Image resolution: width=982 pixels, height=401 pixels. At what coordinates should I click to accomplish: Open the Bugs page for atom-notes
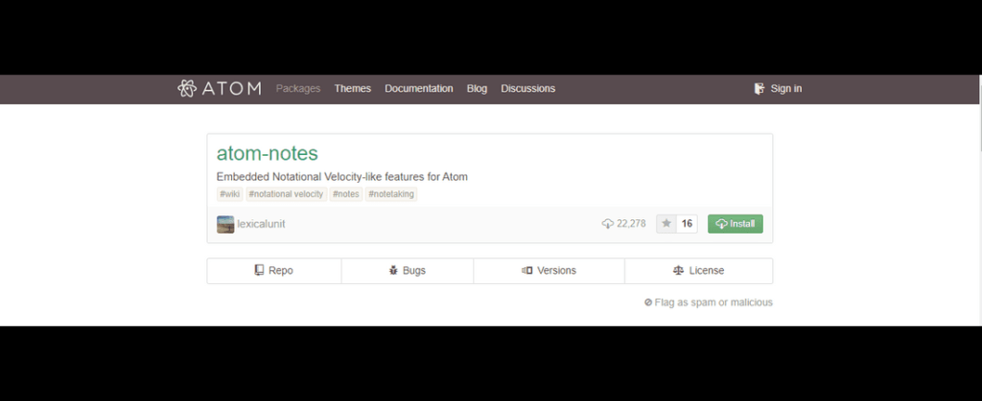tap(407, 271)
